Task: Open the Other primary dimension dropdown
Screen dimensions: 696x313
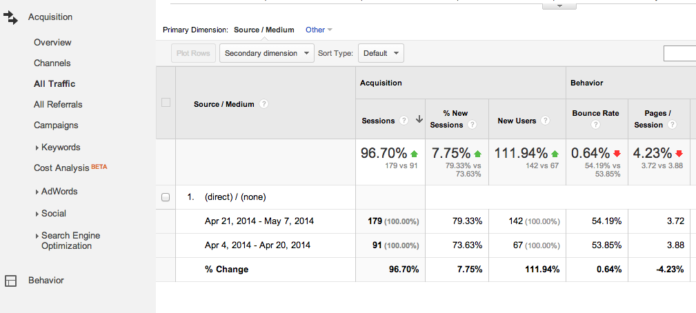Action: [319, 30]
